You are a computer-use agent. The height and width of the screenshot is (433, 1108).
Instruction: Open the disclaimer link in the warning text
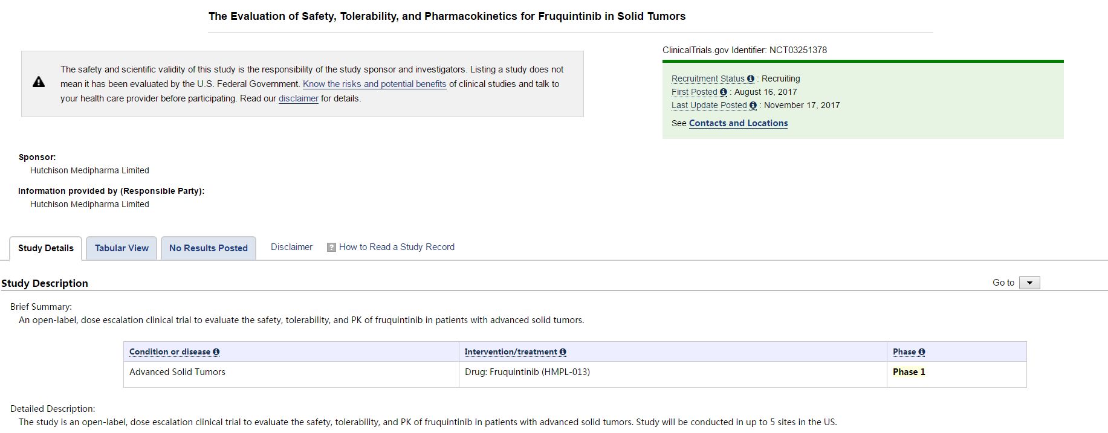tap(299, 99)
